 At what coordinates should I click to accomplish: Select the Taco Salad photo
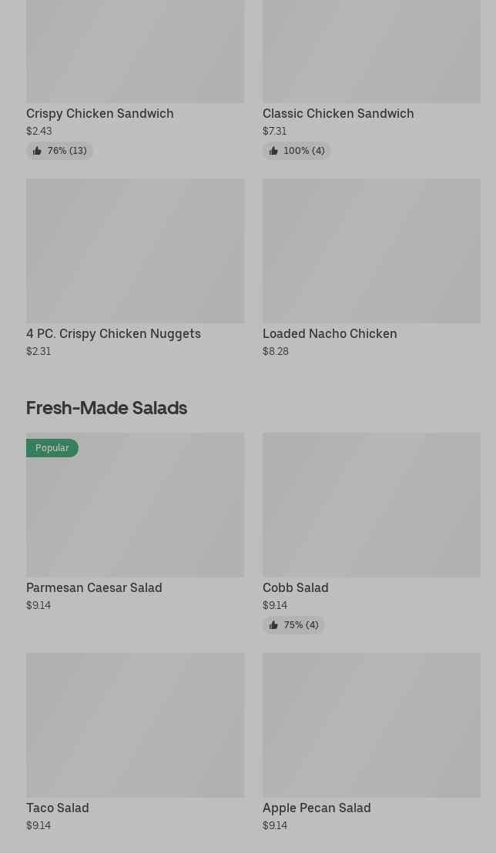coord(135,725)
